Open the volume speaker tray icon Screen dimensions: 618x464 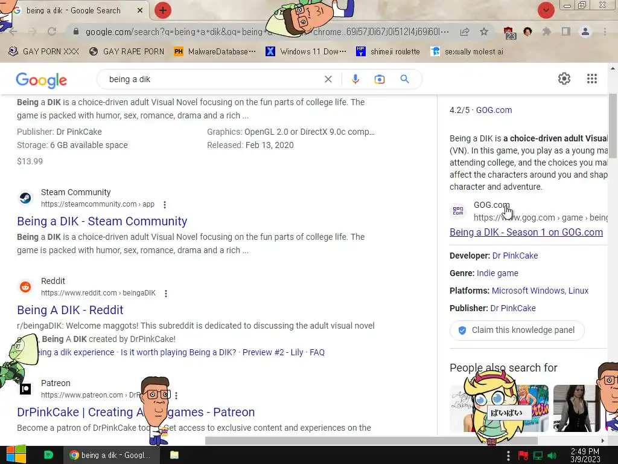[552, 456]
